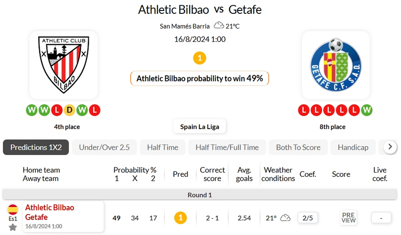
Task: Open the Half Time tab
Action: [x=162, y=147]
